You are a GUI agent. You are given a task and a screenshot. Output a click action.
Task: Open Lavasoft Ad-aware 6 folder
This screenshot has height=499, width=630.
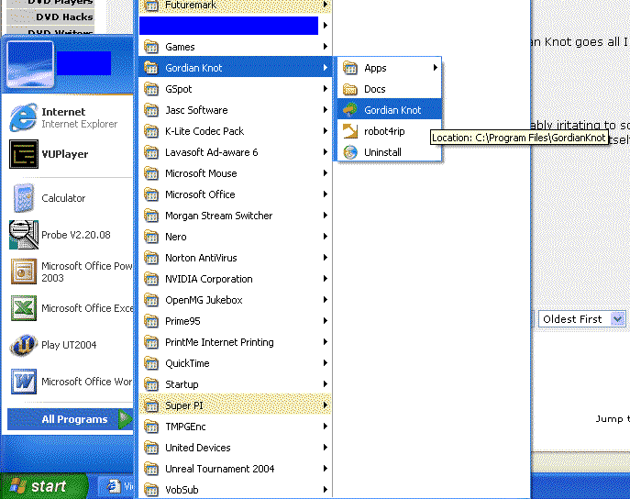(235, 152)
